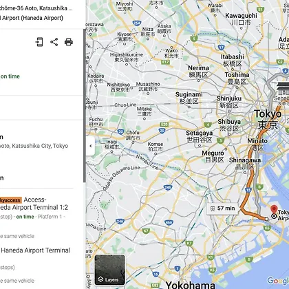Collapse the side panel arrow
The height and width of the screenshot is (289, 289).
pyautogui.click(x=91, y=146)
